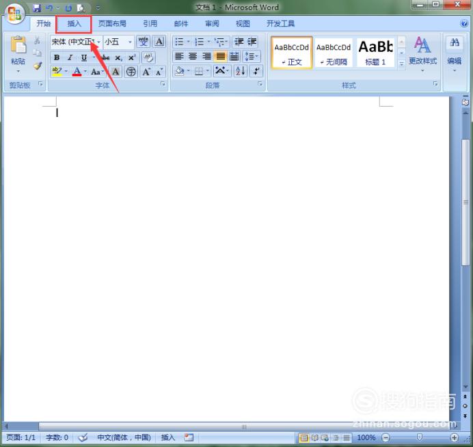
Task: Align text to the left
Action: point(179,56)
